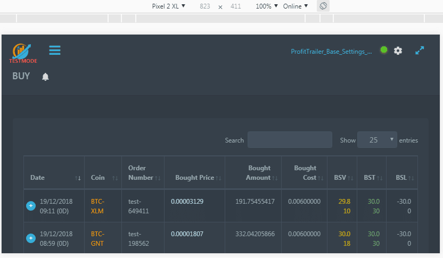Viewport: 443px width, 258px height.
Task: Open the 100% zoom dropdown
Action: [x=266, y=6]
